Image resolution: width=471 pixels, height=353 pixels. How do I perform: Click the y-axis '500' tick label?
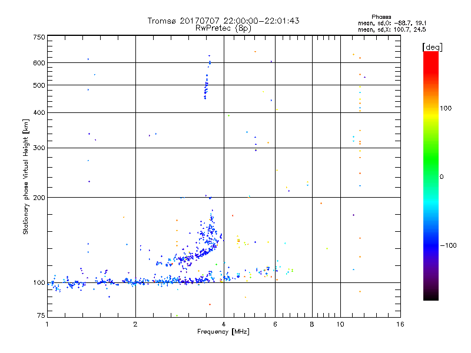tap(39, 85)
